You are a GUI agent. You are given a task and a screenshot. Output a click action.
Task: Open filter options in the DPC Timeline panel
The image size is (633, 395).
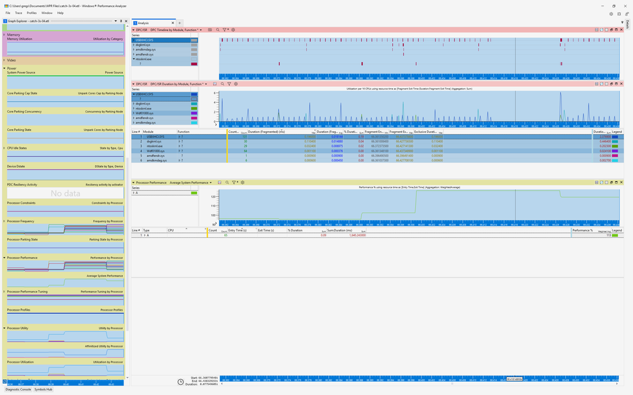point(225,30)
